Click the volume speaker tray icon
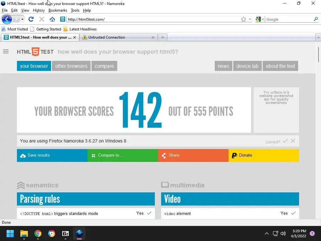Viewport: 321px width, 241px height. pos(283,233)
